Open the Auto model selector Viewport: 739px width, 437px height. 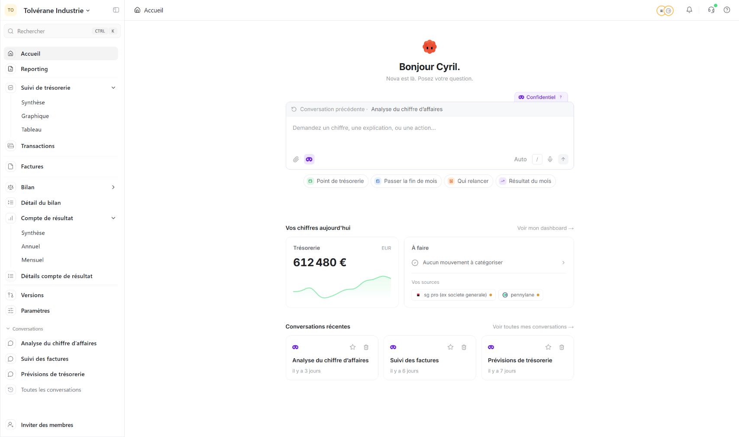[x=520, y=159]
